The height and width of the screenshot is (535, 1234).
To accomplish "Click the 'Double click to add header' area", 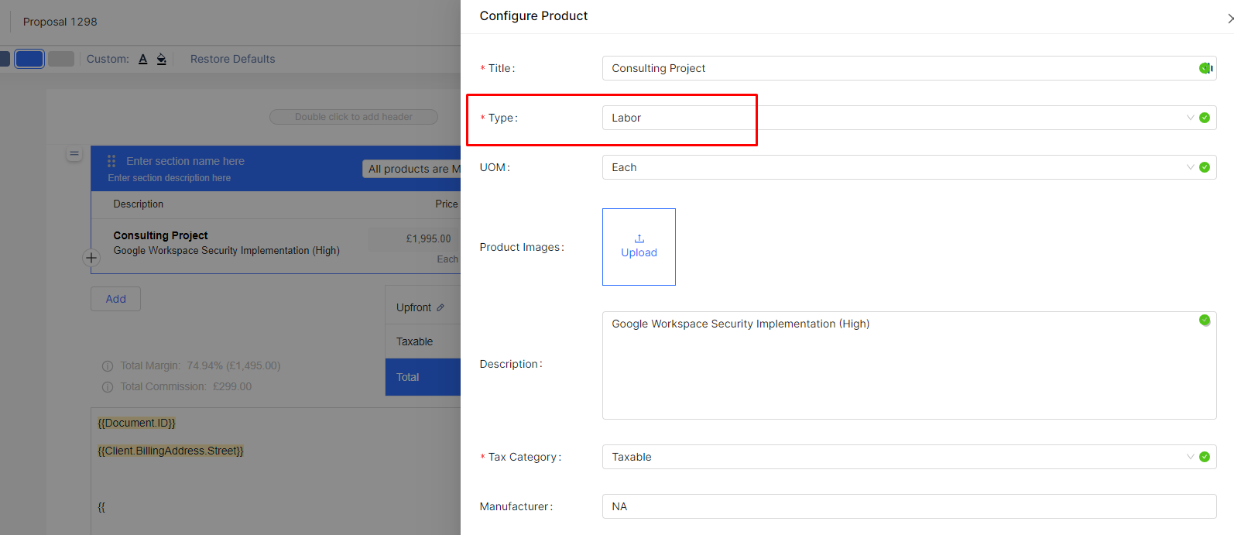I will point(354,117).
